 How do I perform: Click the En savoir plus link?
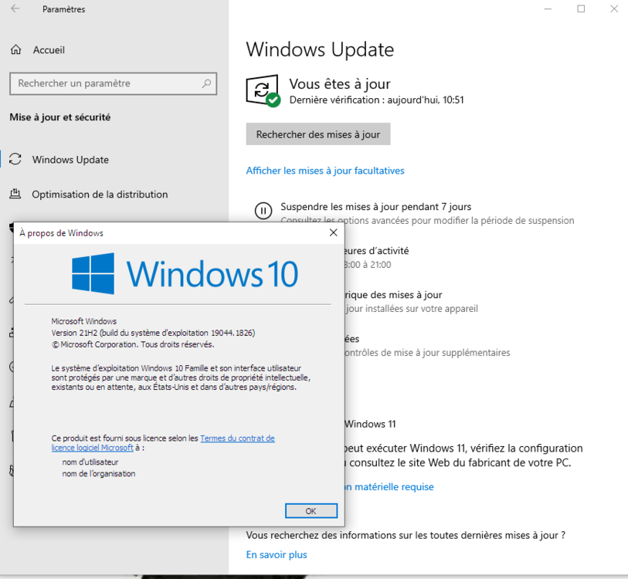click(277, 554)
